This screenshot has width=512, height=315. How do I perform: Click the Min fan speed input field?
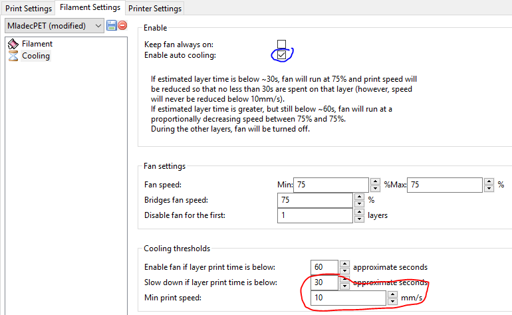(x=330, y=185)
